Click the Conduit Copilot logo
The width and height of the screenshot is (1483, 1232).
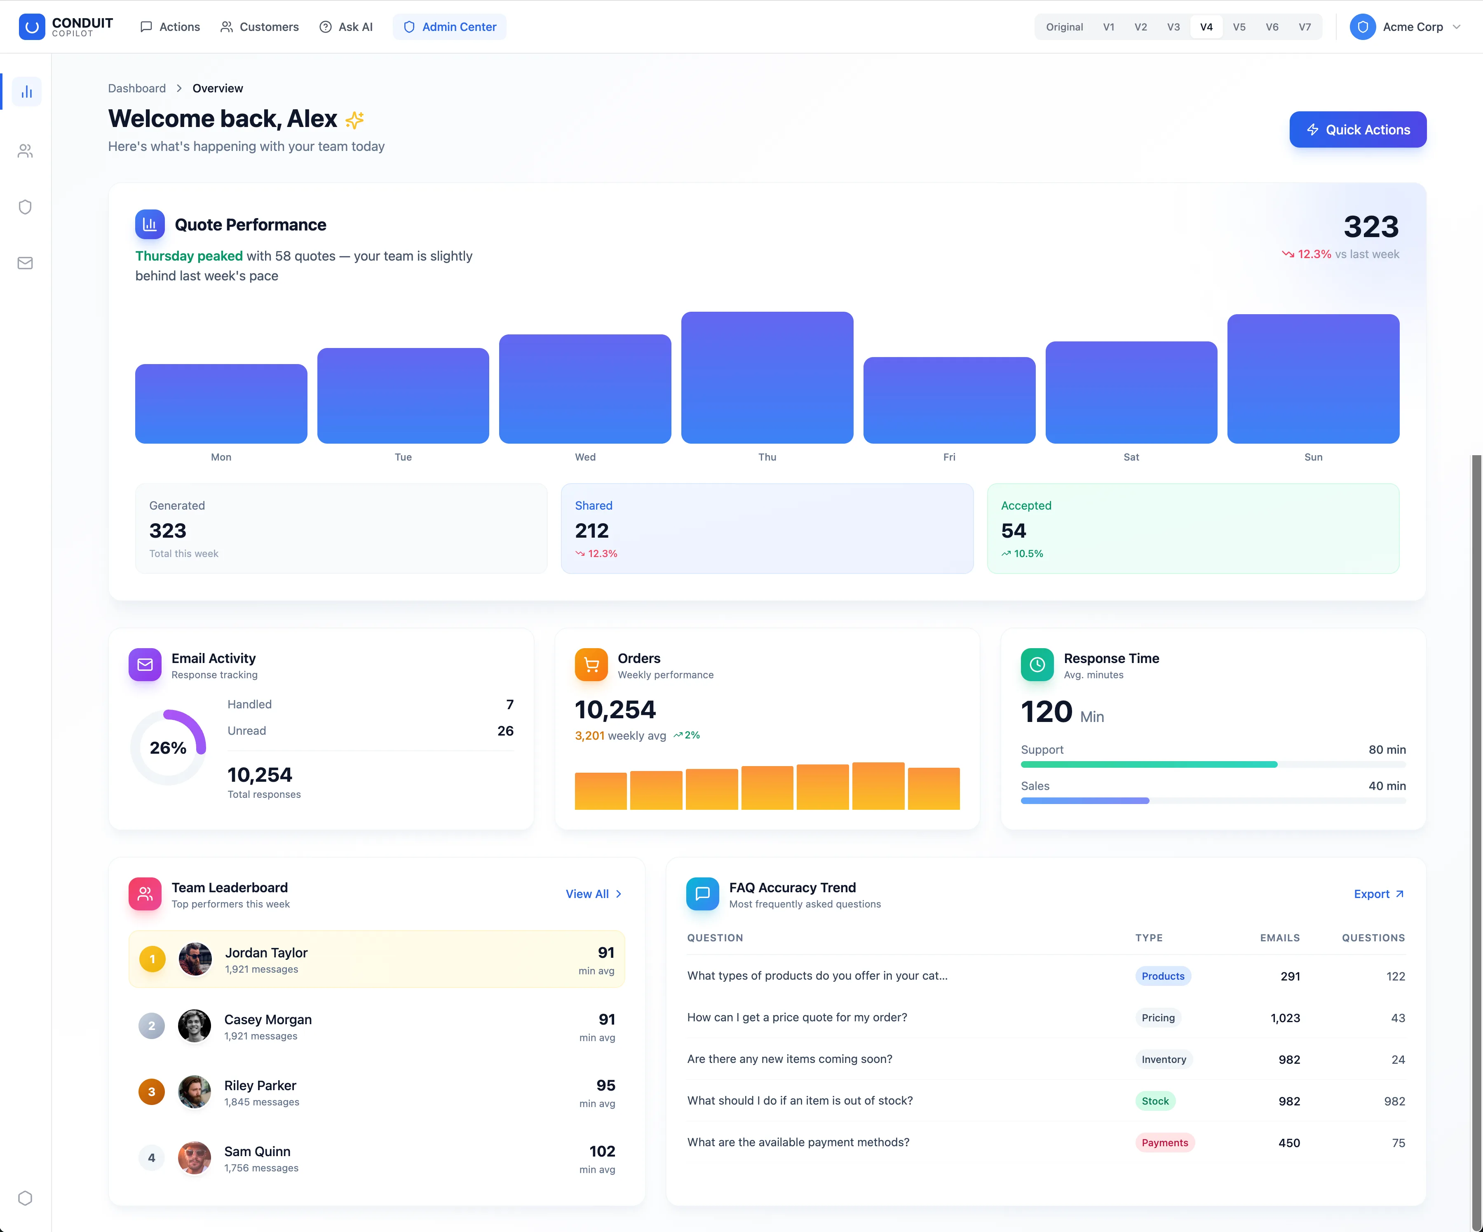[x=66, y=27]
